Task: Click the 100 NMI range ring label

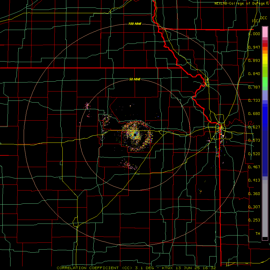Action: [135, 24]
